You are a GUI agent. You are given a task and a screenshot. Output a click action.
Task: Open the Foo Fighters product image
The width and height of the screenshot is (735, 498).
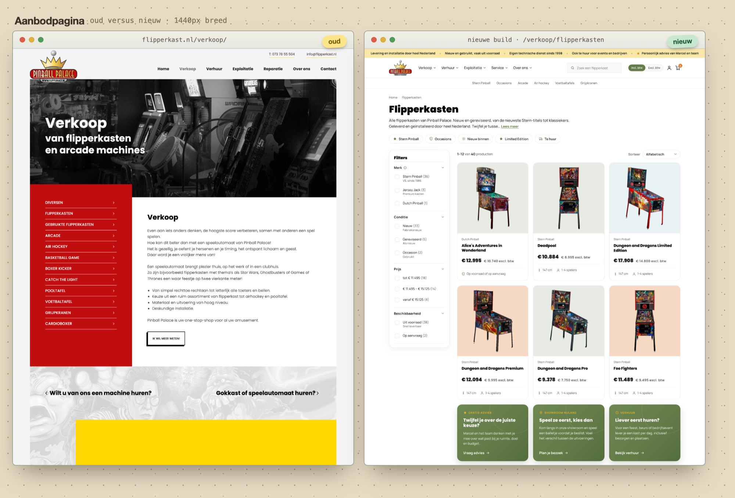point(645,321)
